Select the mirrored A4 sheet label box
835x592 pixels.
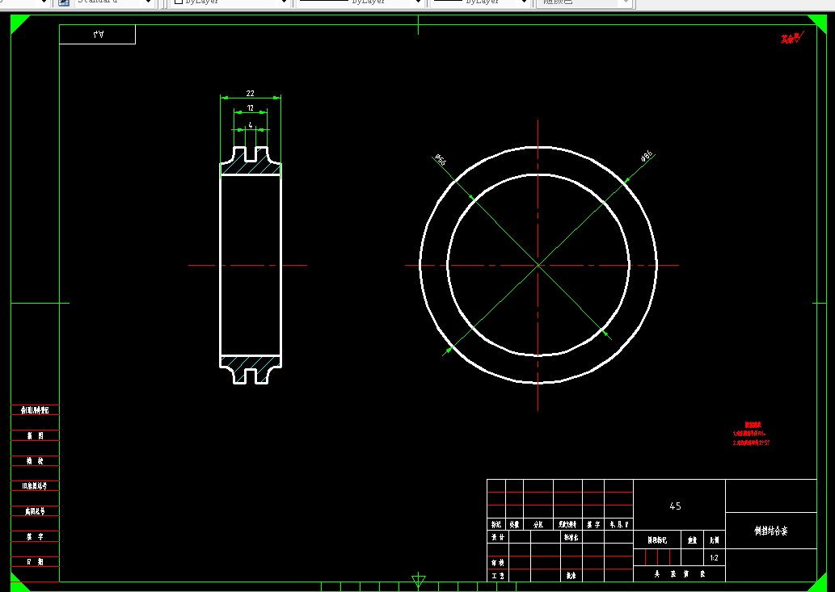98,35
